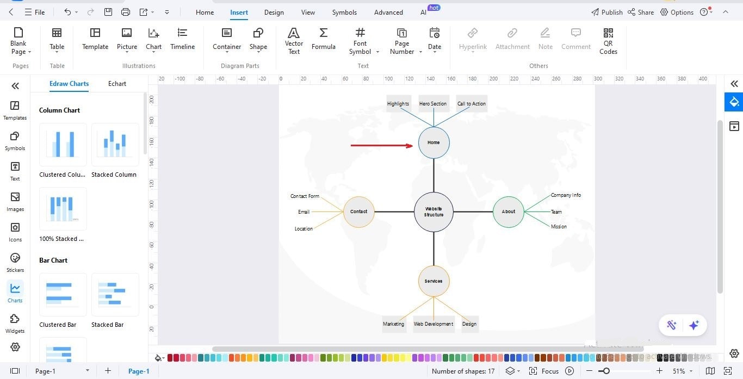743x379 pixels.
Task: Toggle the page list panel icon
Action: (x=15, y=371)
